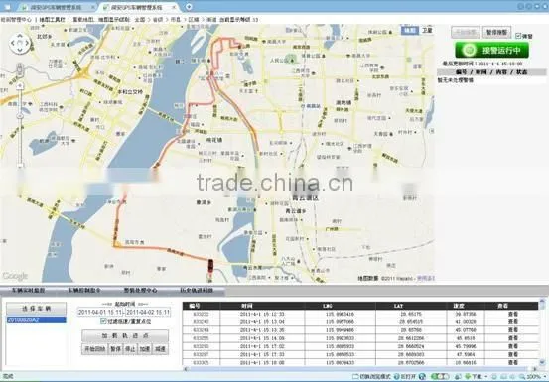
Task: Click the 切换浏览模式 status bar icon
Action: coord(355,376)
